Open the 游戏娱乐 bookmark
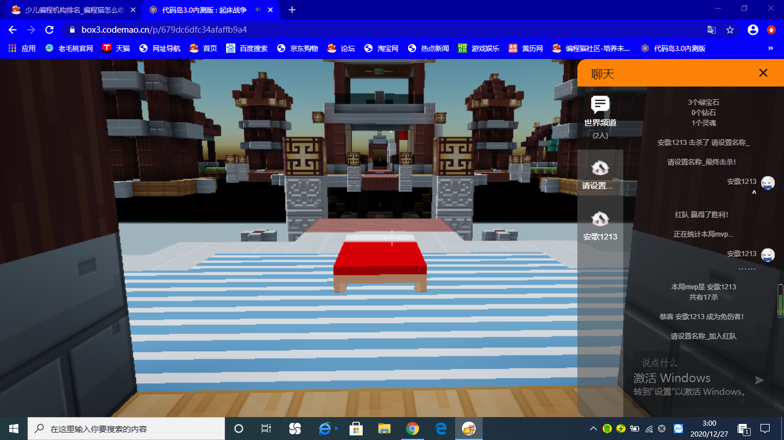784x440 pixels. 479,49
